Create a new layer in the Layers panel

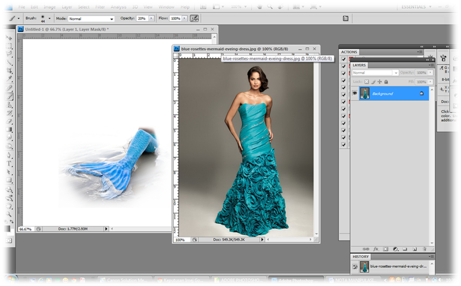pos(415,249)
